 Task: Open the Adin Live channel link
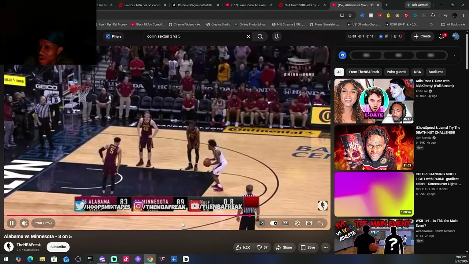[x=422, y=91]
